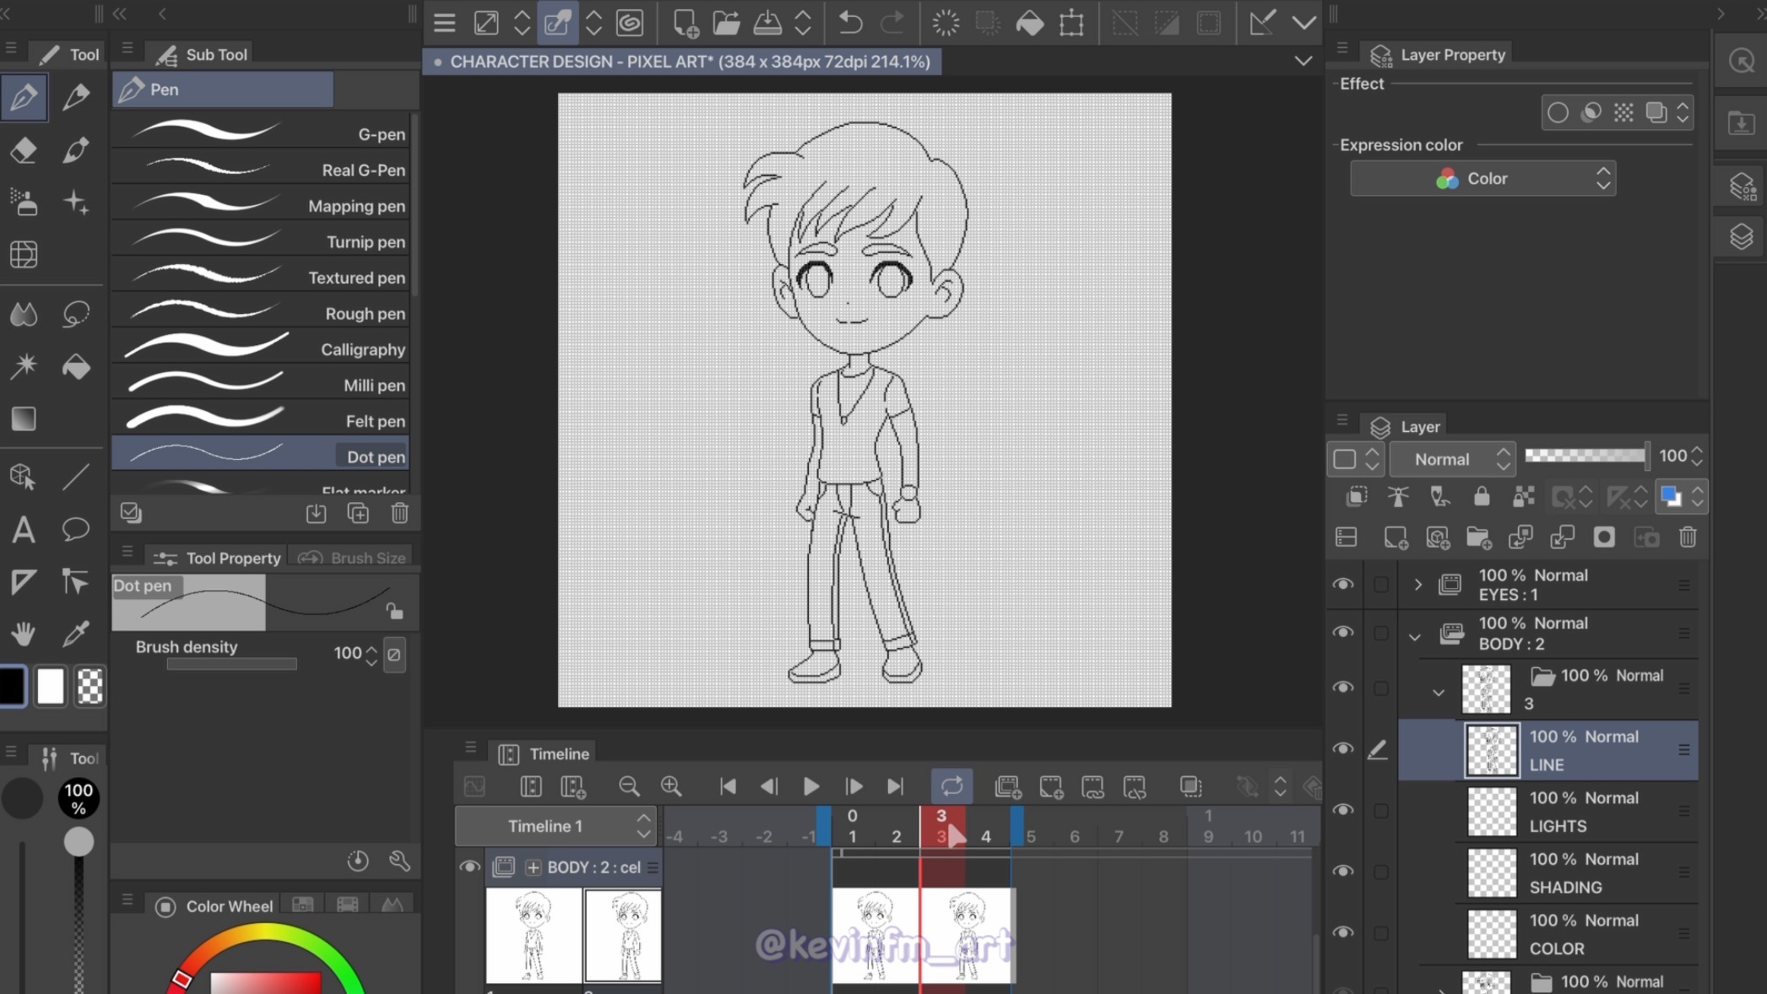Click the delete layer trash icon
1767x994 pixels.
(x=1688, y=538)
